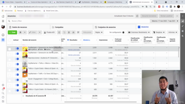Viewport: 185px width, 104px height.
Task: Toggle the SoyMarkerter + Tráfico + México ad switch
Action: pos(17,64)
